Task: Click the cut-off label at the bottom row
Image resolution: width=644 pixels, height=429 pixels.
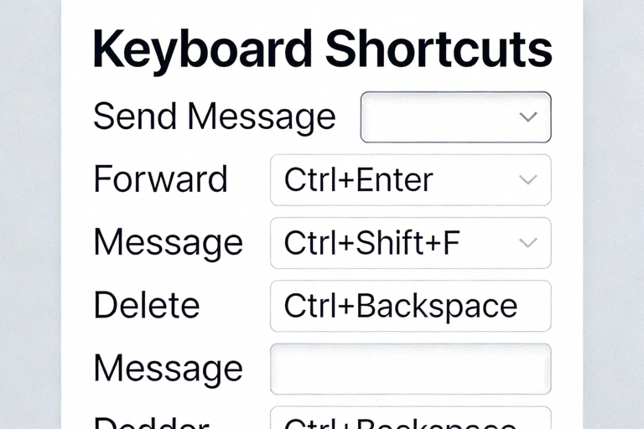Action: [151, 422]
